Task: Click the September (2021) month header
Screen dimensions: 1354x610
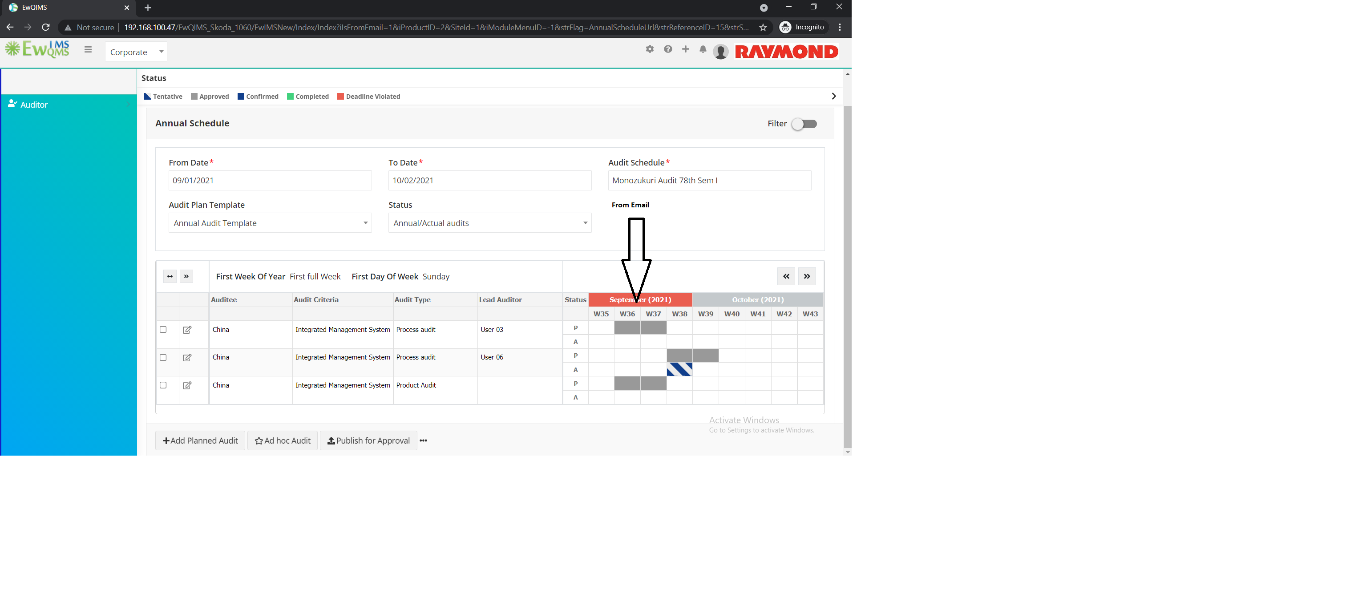Action: pos(640,299)
